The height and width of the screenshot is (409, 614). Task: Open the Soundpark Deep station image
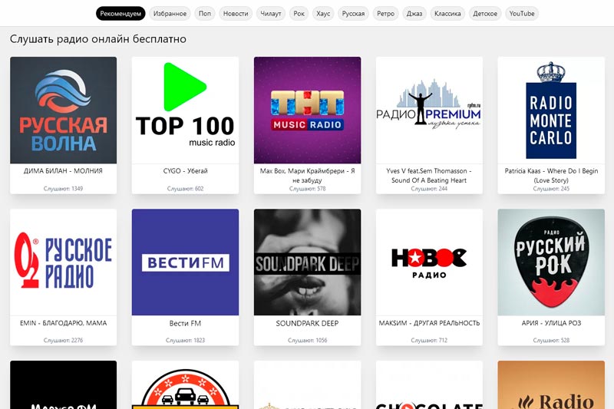click(x=308, y=262)
